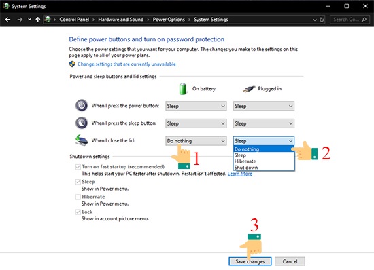374x270 pixels.
Task: Click the System Settings title bar icon
Action: pos(6,6)
